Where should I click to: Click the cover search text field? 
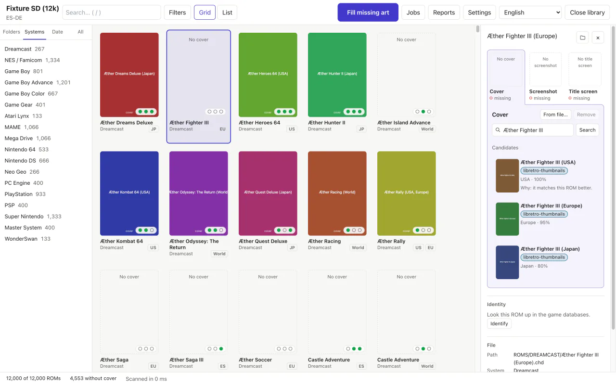pos(533,130)
